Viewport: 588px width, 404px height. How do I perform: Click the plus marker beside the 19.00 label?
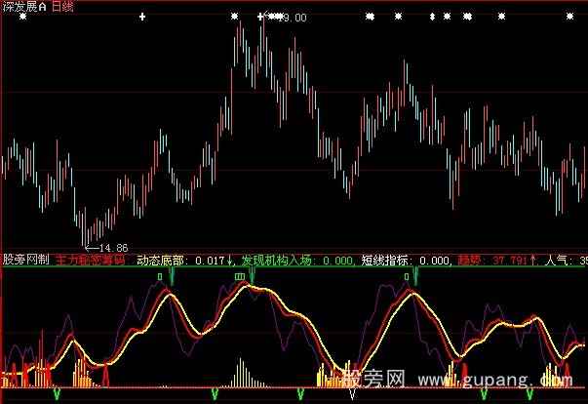pyautogui.click(x=260, y=17)
